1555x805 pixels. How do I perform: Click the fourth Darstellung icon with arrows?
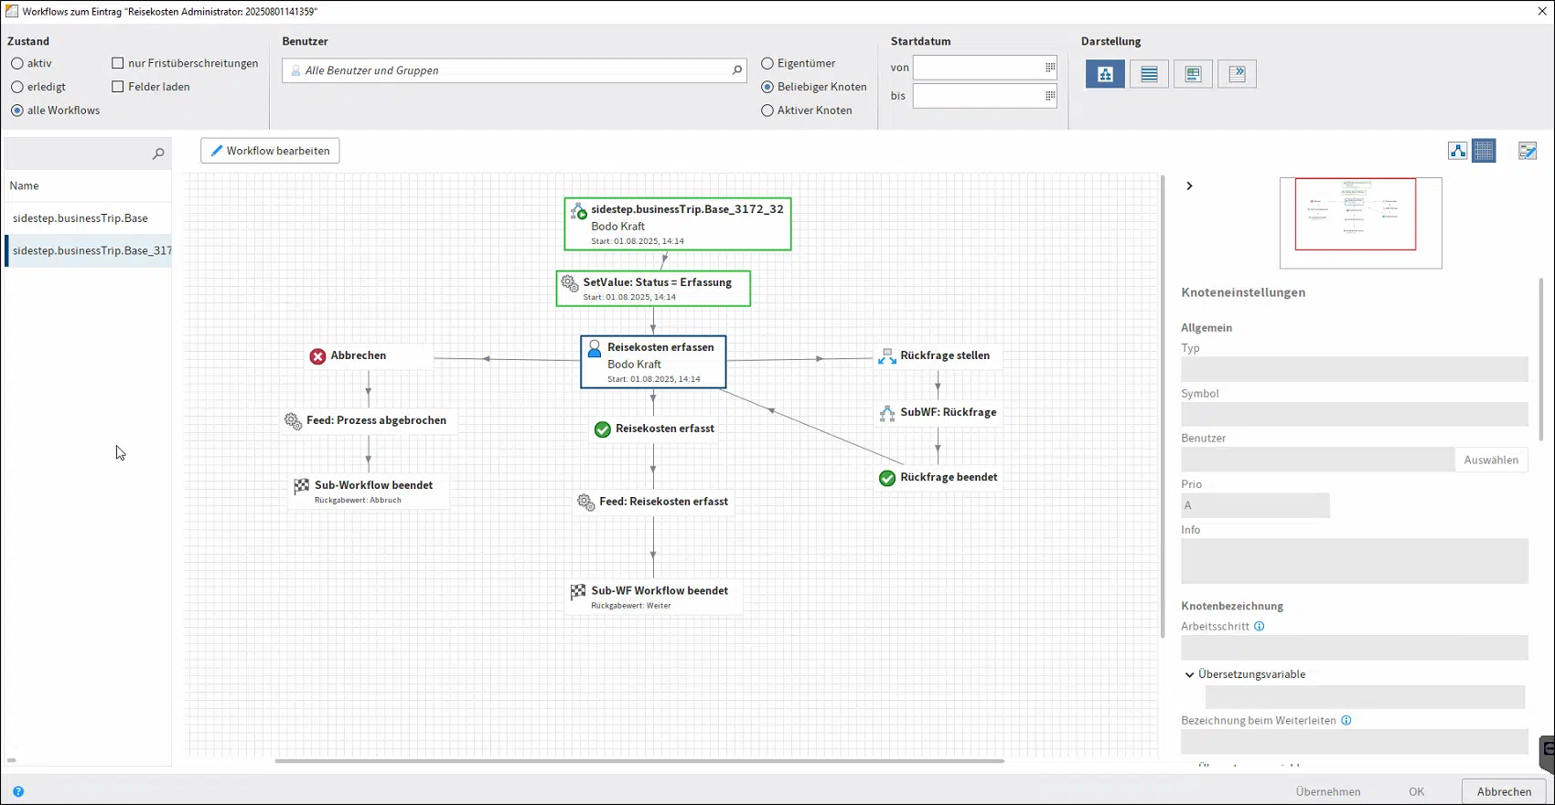(1237, 74)
